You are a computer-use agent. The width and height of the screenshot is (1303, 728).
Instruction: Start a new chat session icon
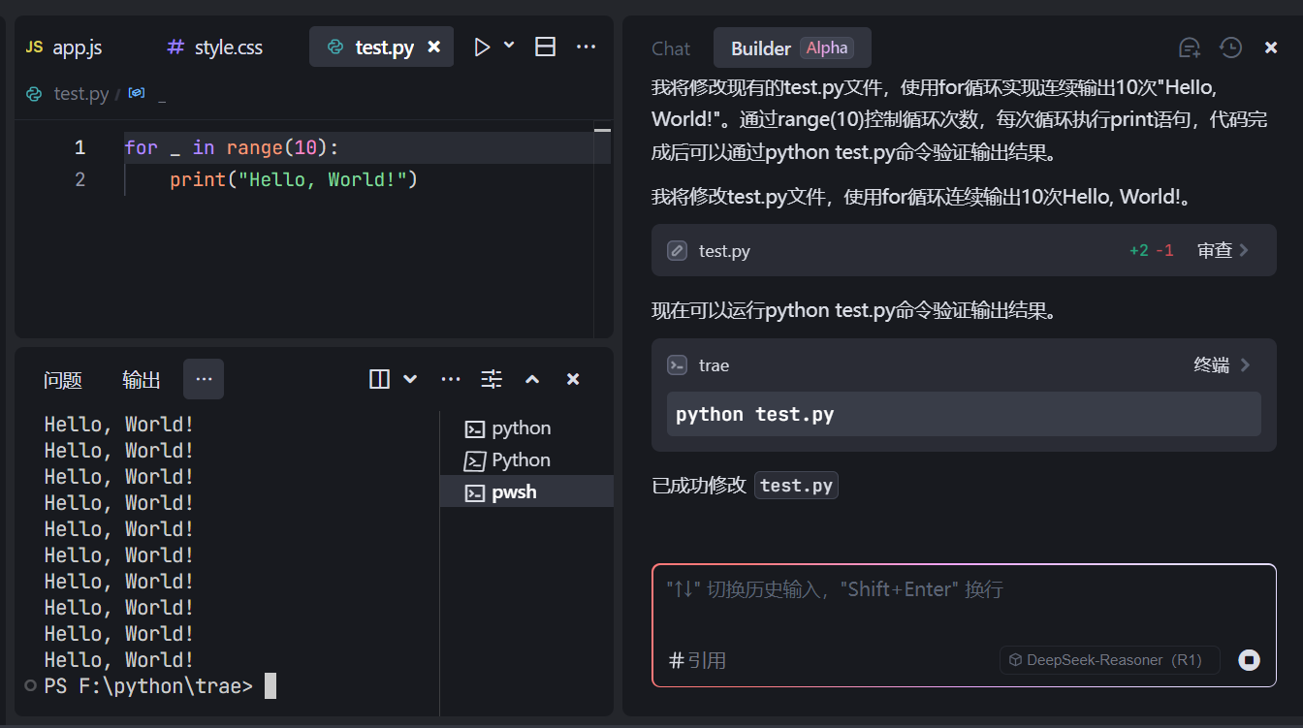(x=1189, y=47)
